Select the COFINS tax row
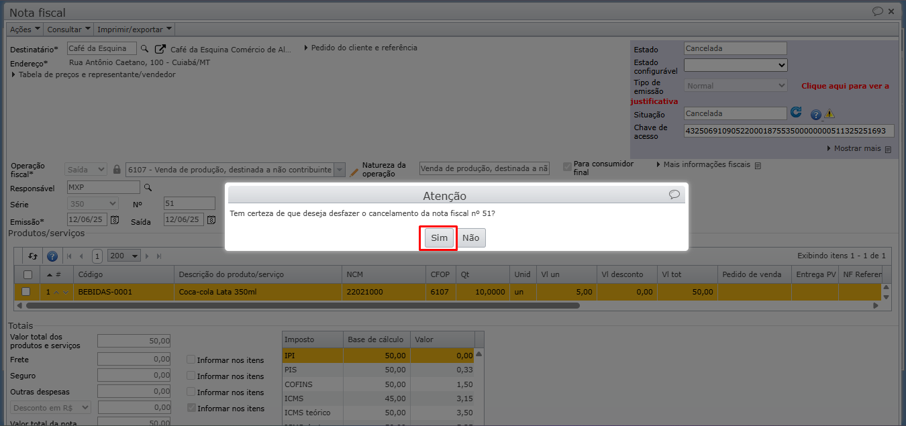Image resolution: width=906 pixels, height=426 pixels. click(379, 384)
